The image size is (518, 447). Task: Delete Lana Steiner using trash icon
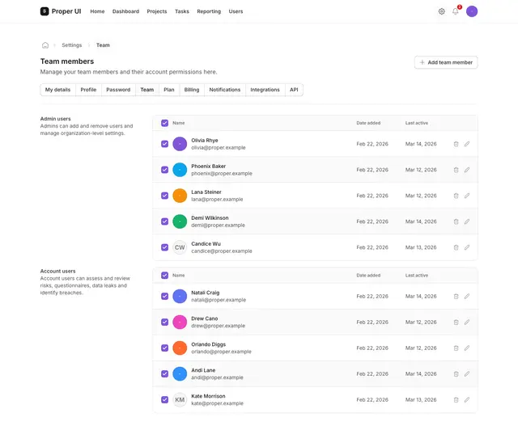tap(456, 196)
